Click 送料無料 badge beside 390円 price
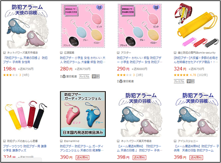The image size is (221, 163). click(82, 157)
